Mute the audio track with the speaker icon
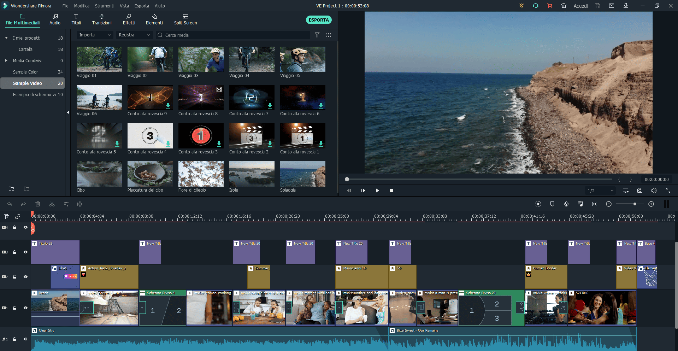This screenshot has width=678, height=351. 25,339
